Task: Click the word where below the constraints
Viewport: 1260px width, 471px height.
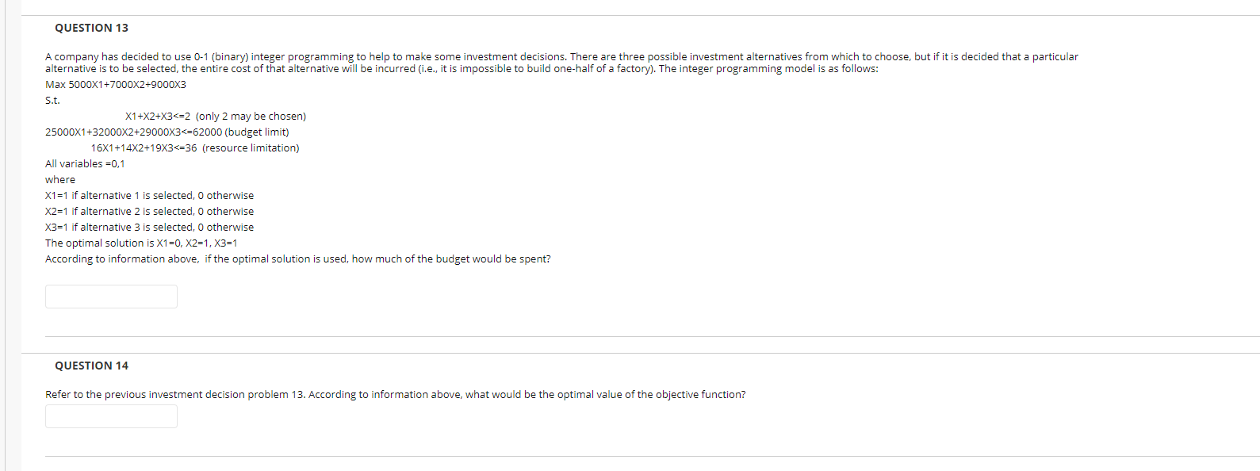Action: tap(59, 179)
